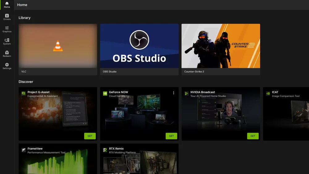Viewport: 309px width, 174px height.
Task: Open the Project G-Assist discover card
Action: coord(58,114)
